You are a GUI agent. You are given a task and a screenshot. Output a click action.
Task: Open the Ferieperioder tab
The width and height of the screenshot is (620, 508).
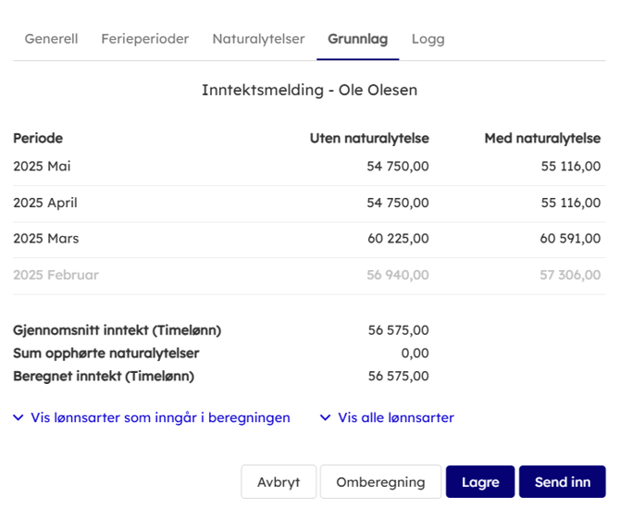144,39
